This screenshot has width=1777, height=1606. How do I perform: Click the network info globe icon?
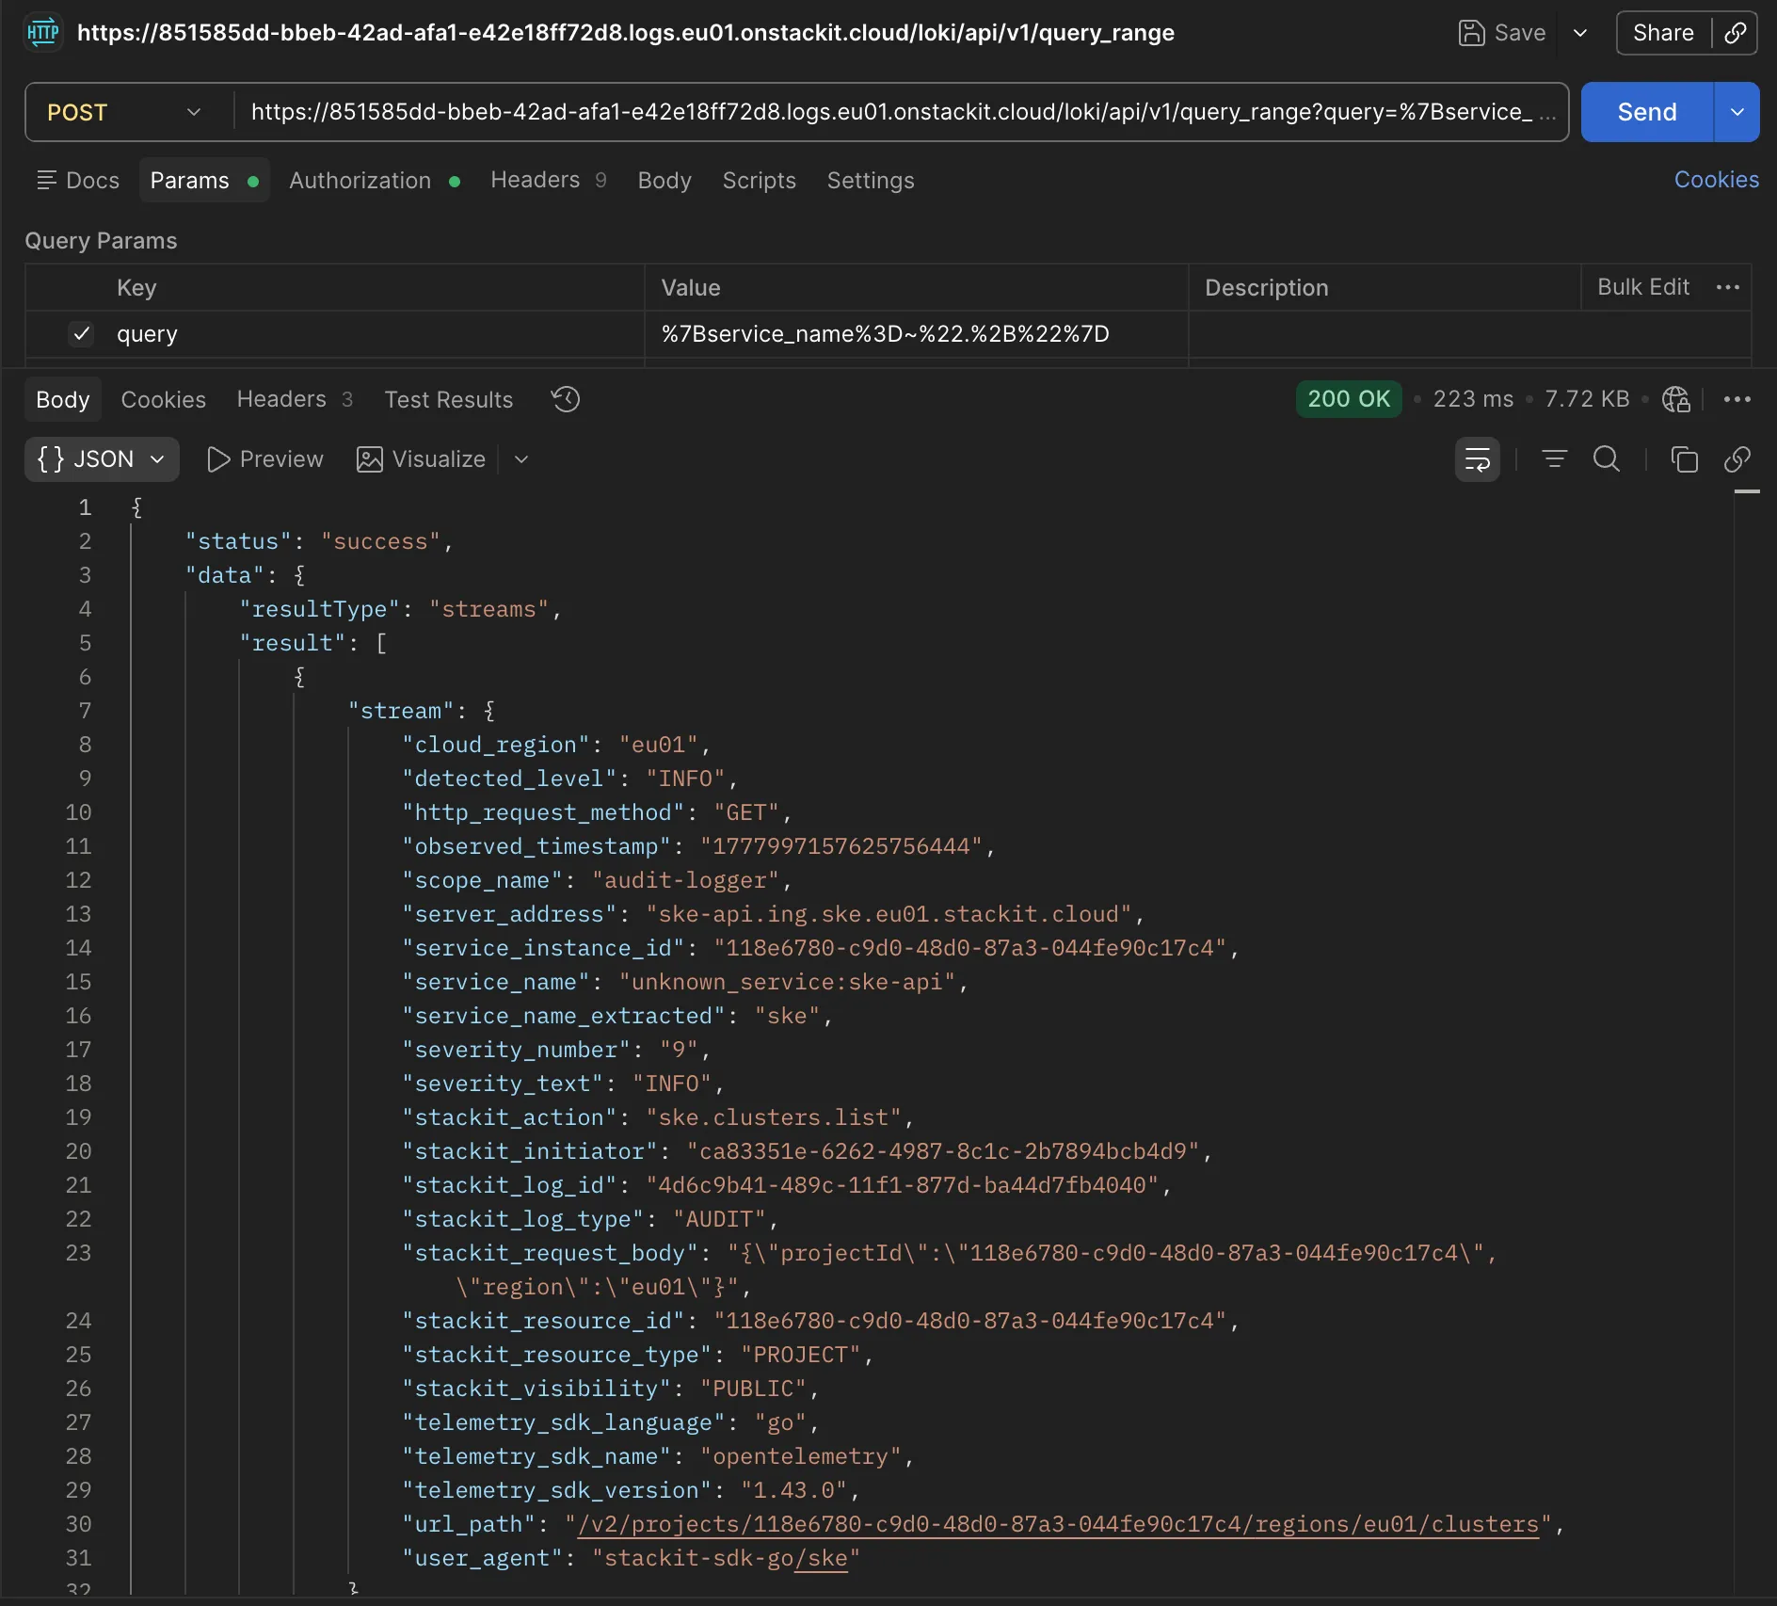tap(1676, 399)
